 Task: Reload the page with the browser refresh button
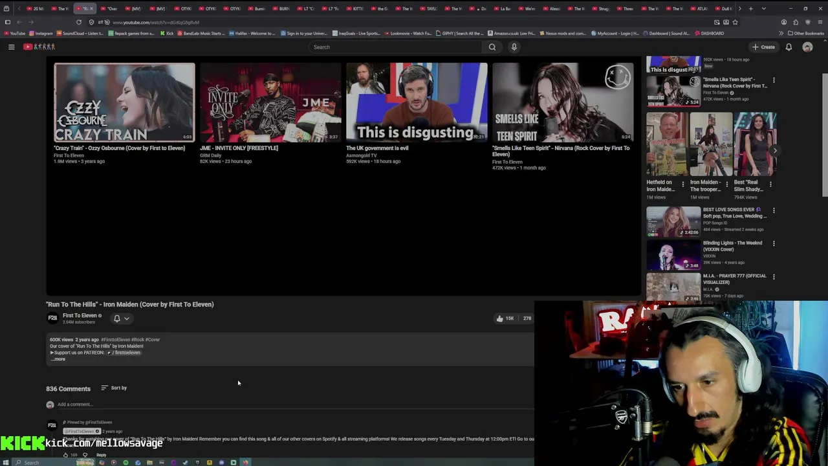(79, 22)
